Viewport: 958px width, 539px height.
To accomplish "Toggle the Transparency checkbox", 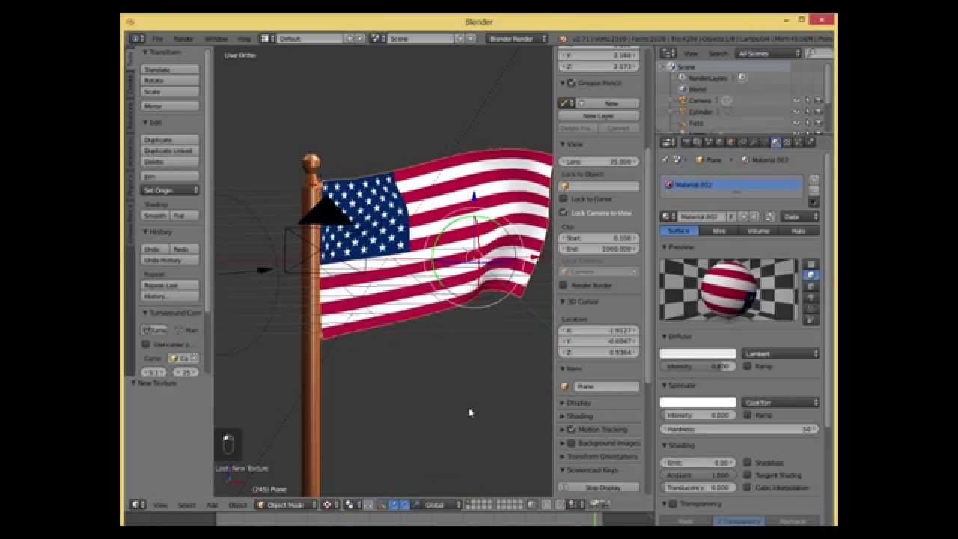I will point(673,504).
